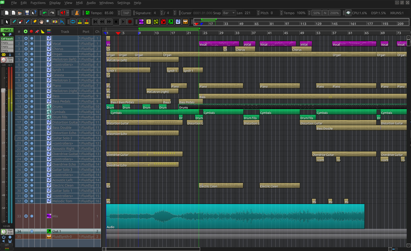This screenshot has height=251, width=411.
Task: Select the Eraser tool
Action: 21,22
